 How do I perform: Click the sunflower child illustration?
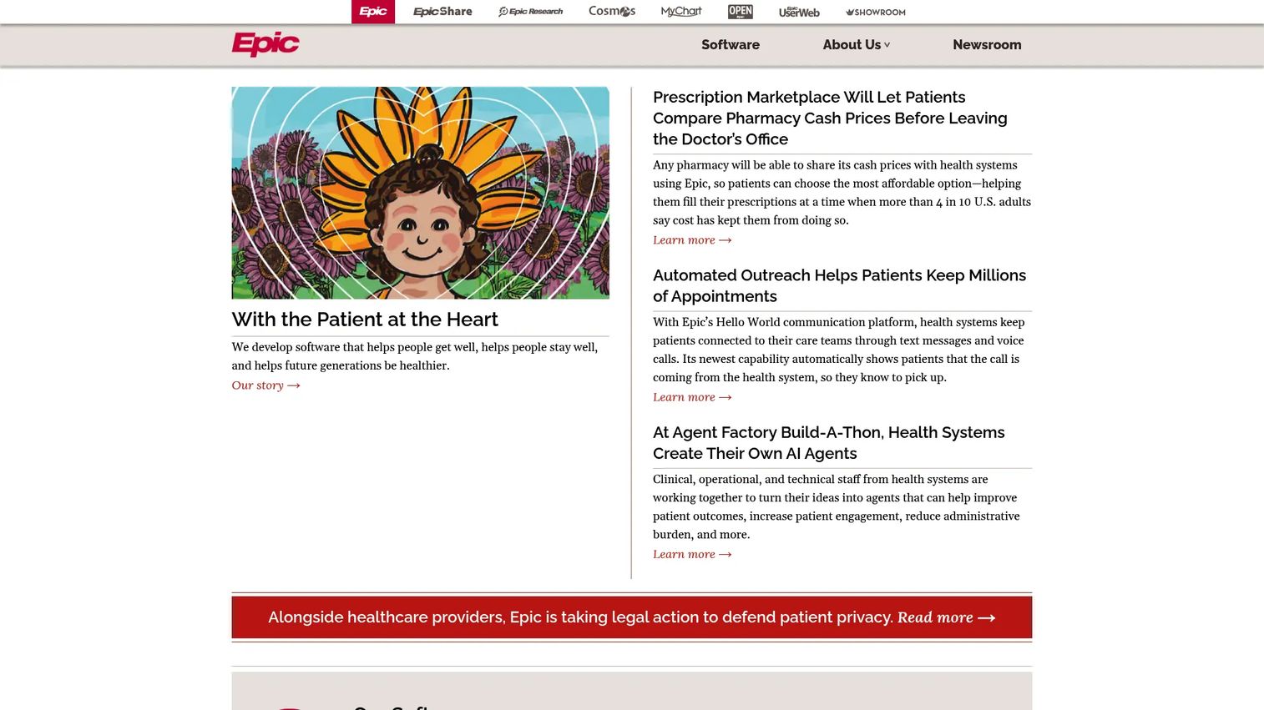point(420,193)
